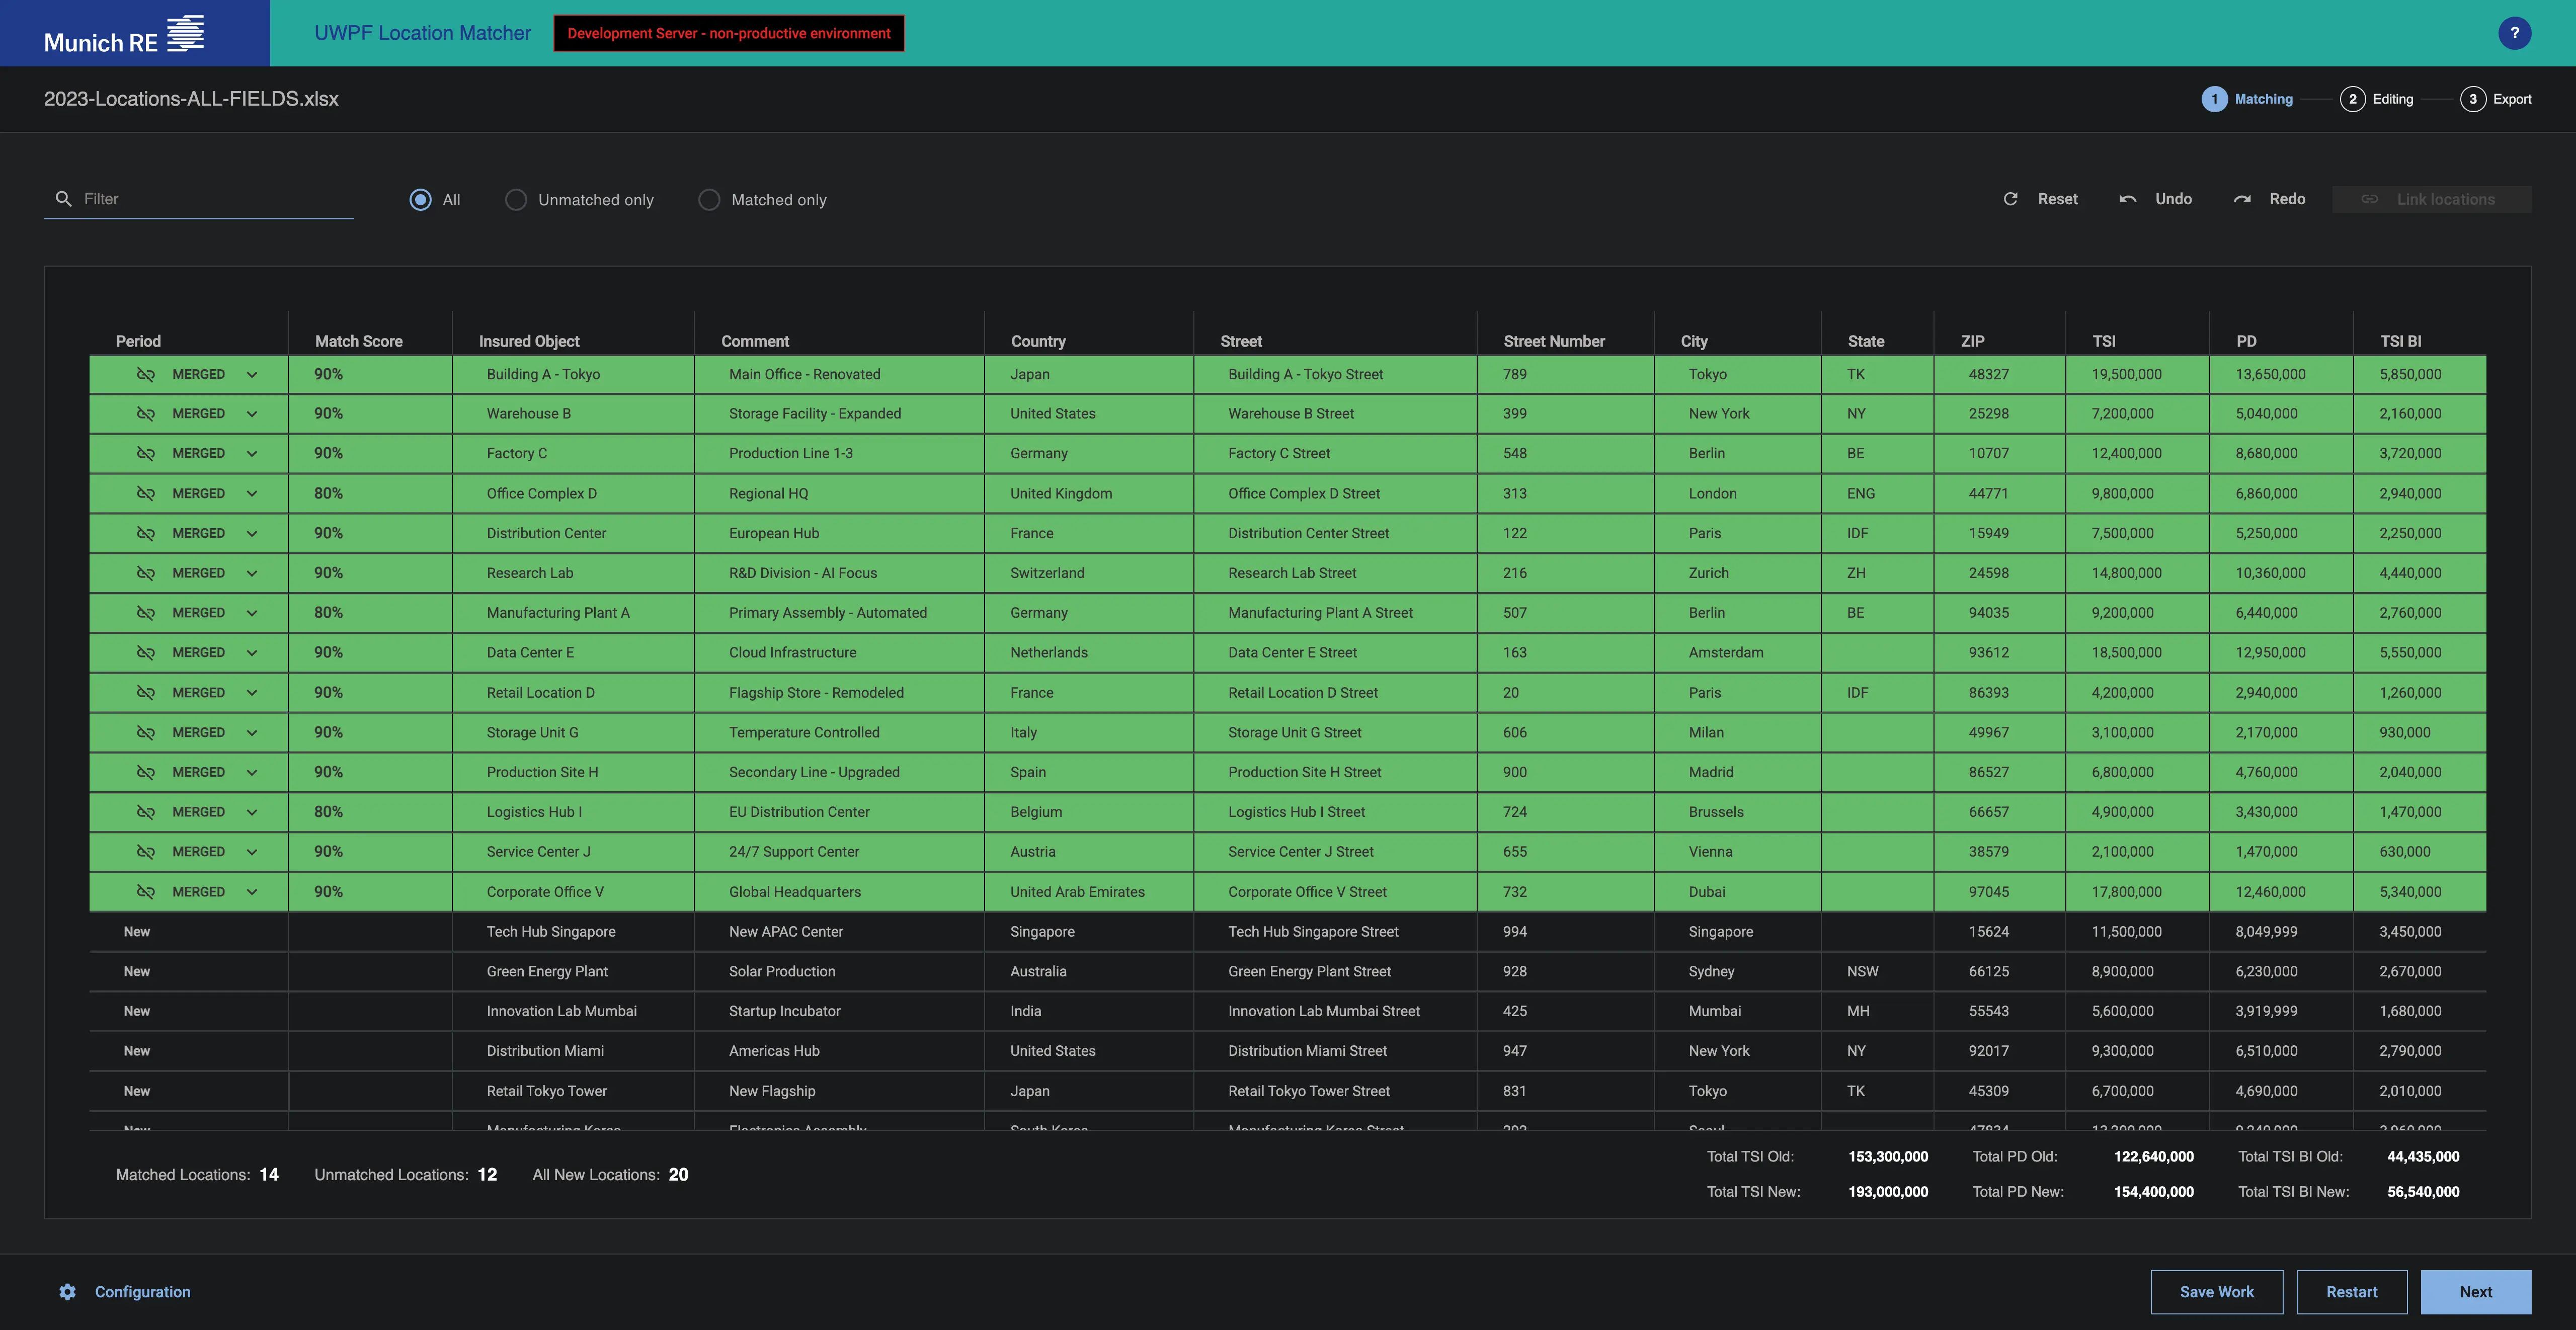The width and height of the screenshot is (2576, 1330).
Task: Click the Configuration gear icon
Action: pyautogui.click(x=67, y=1292)
